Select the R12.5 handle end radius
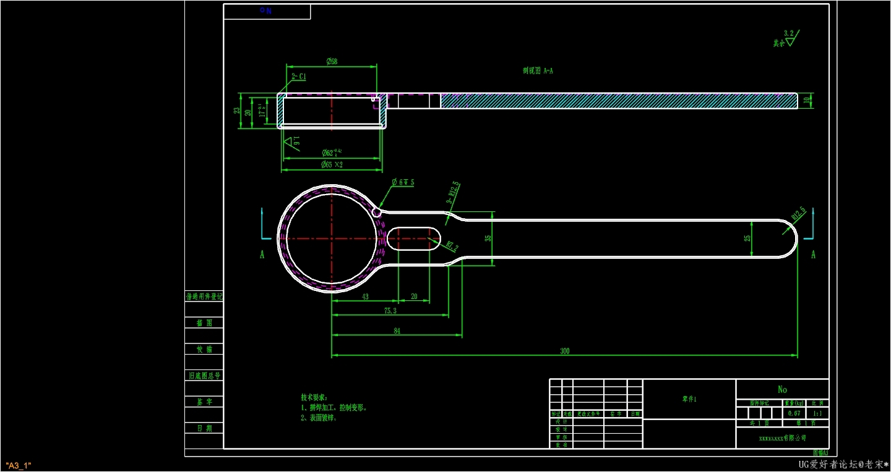This screenshot has width=891, height=472. (798, 214)
